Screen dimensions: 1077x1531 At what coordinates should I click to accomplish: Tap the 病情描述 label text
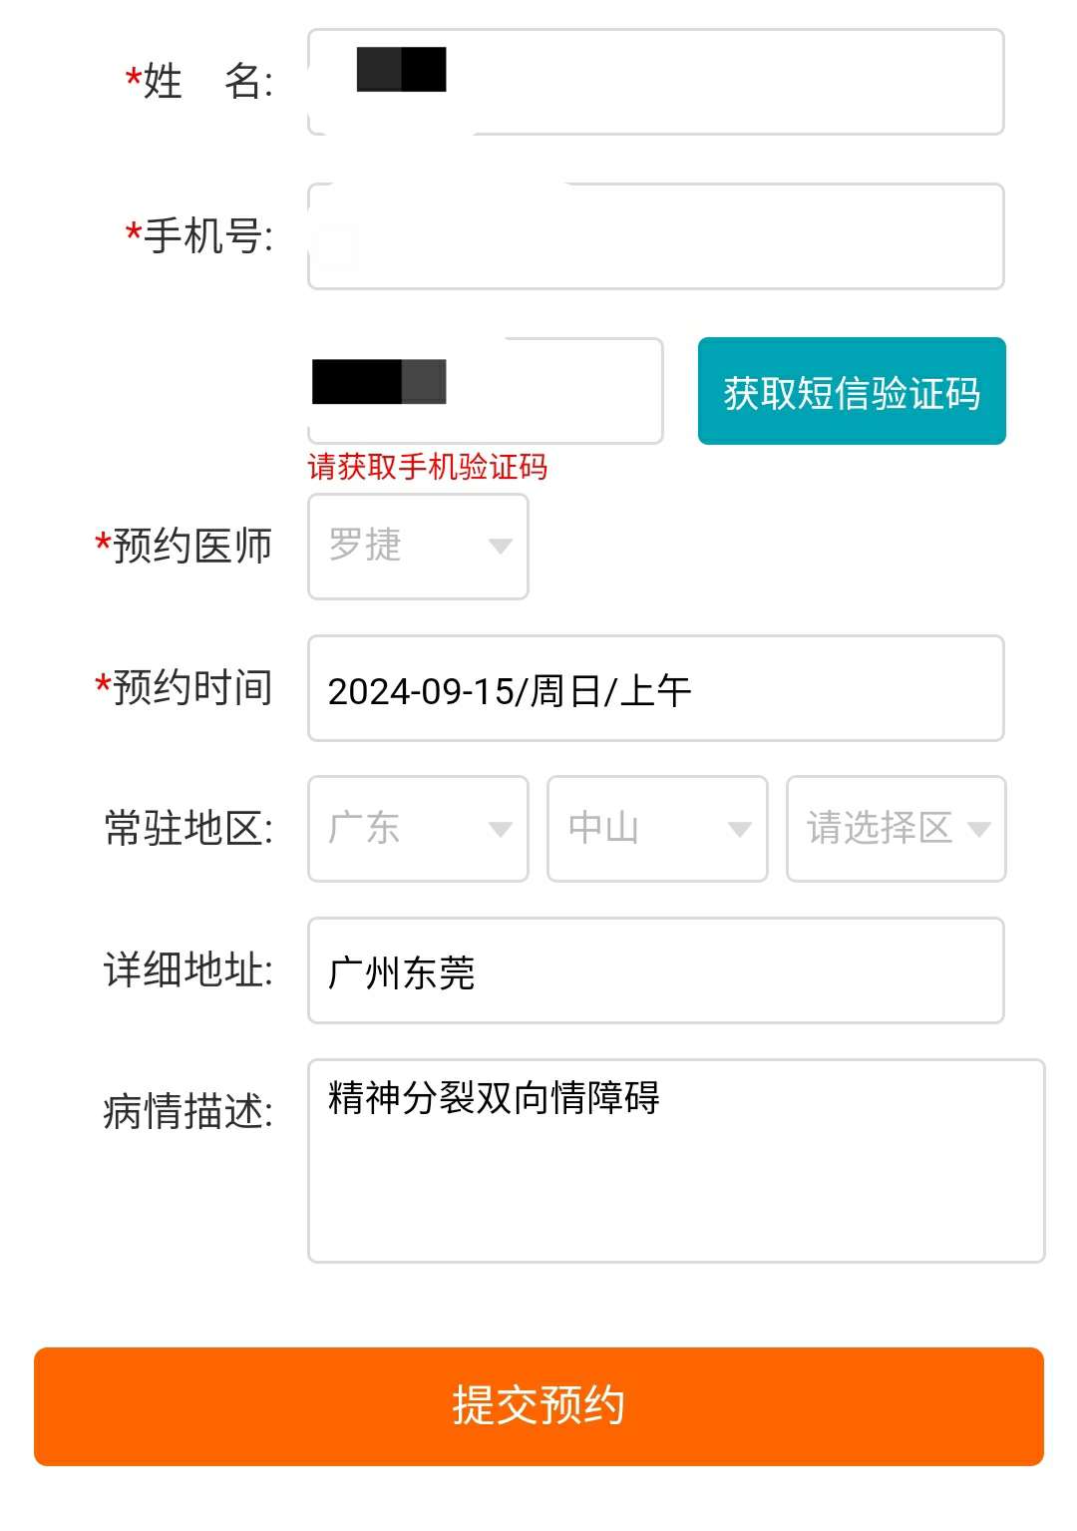click(188, 1111)
